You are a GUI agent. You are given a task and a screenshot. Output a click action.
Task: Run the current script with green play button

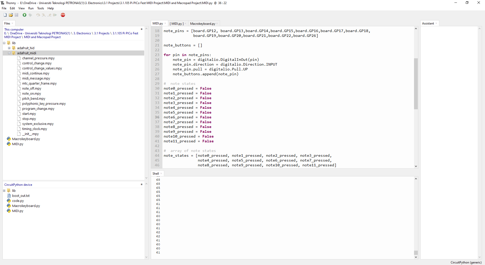pyautogui.click(x=25, y=15)
